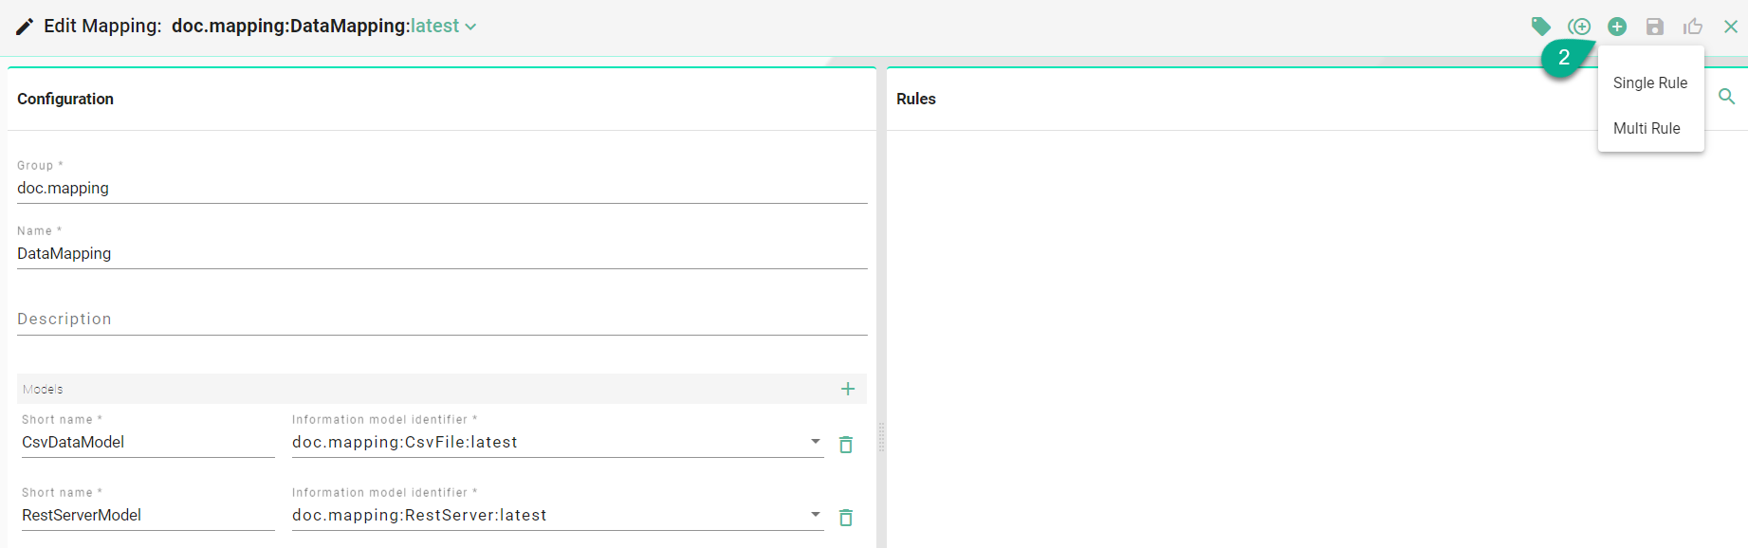
Task: Click the green add rule plus icon
Action: (1617, 27)
